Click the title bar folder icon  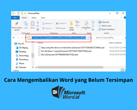point(13,13)
